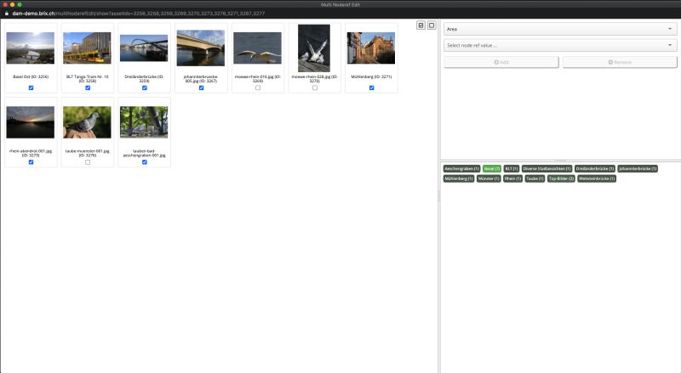Image resolution: width=681 pixels, height=373 pixels.
Task: Click the Remove button
Action: (x=620, y=62)
